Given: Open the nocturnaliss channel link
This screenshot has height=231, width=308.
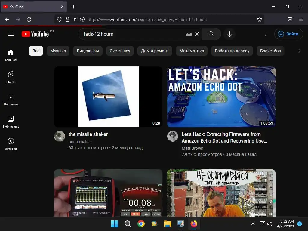Looking at the screenshot, I should 80,142.
